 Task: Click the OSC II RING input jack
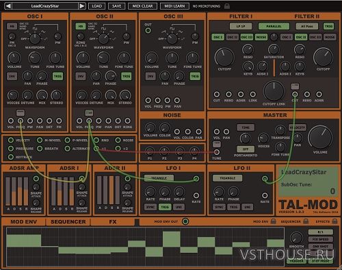click(128, 121)
